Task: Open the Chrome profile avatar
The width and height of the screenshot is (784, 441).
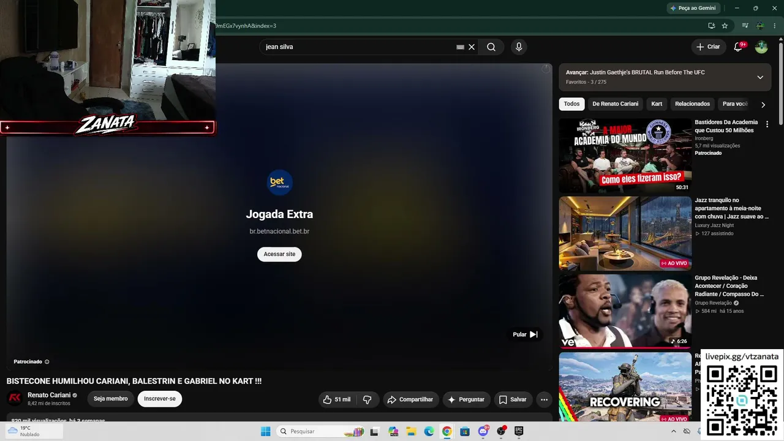Action: [760, 26]
